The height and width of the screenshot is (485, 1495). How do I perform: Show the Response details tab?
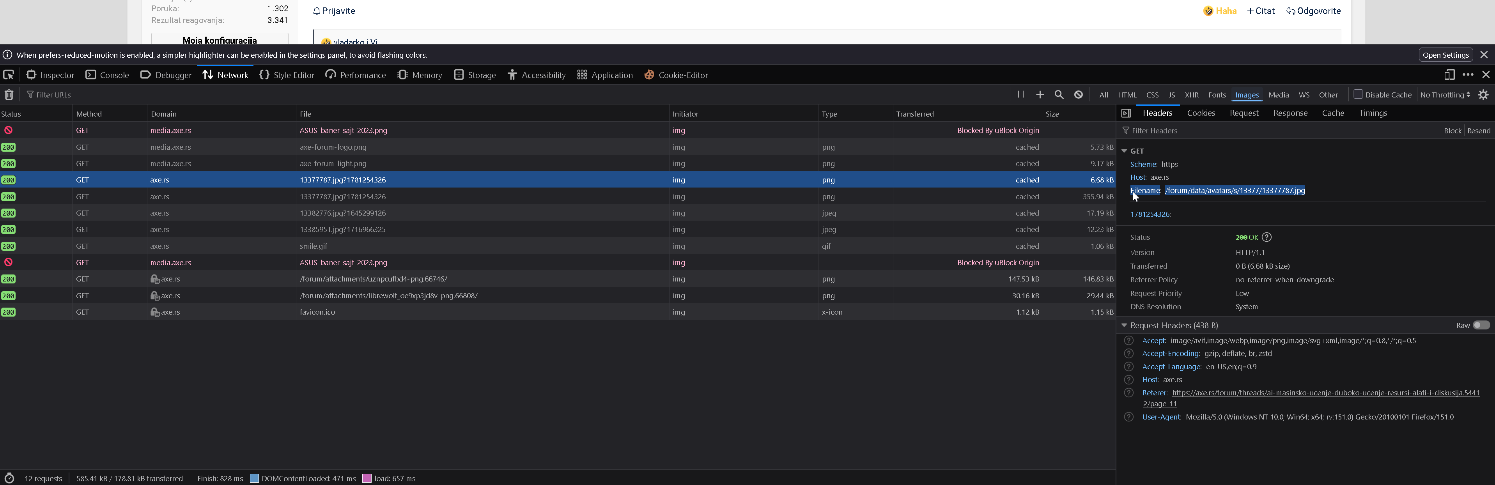[x=1290, y=113]
